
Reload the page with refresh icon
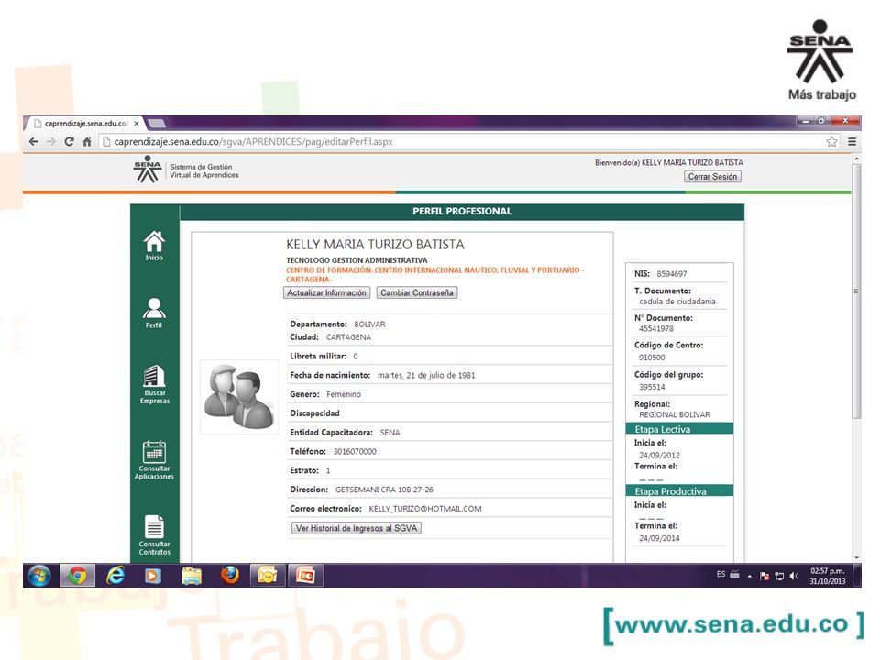[x=69, y=141]
